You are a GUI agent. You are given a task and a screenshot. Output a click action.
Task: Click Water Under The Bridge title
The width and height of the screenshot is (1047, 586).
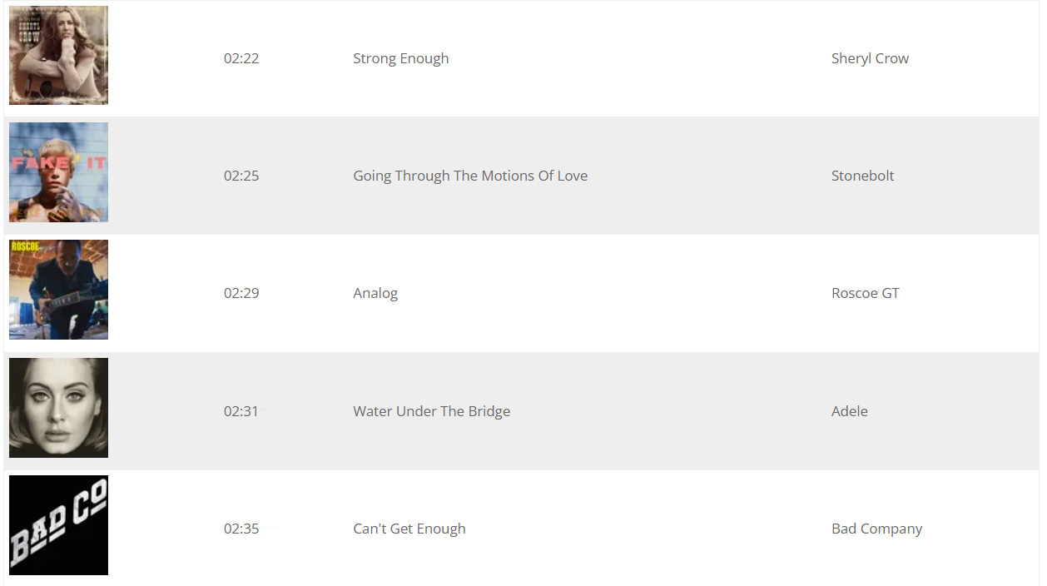pos(431,411)
